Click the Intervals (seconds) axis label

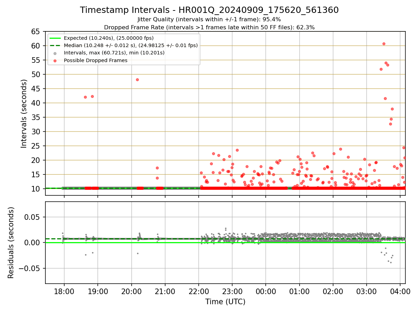(24, 113)
